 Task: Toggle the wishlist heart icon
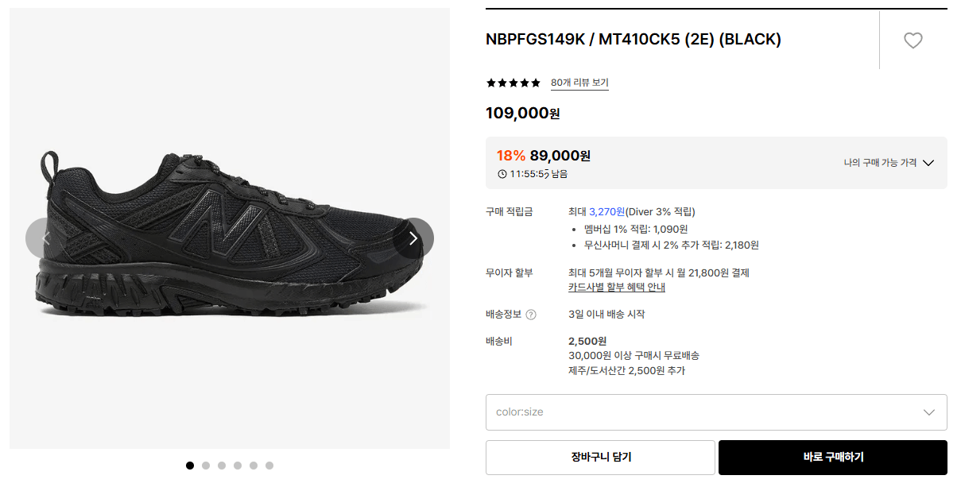click(913, 40)
